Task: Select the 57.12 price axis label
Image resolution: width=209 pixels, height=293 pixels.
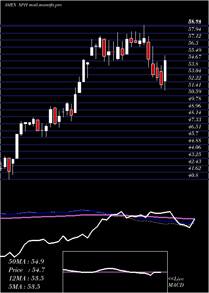Action: (195, 36)
